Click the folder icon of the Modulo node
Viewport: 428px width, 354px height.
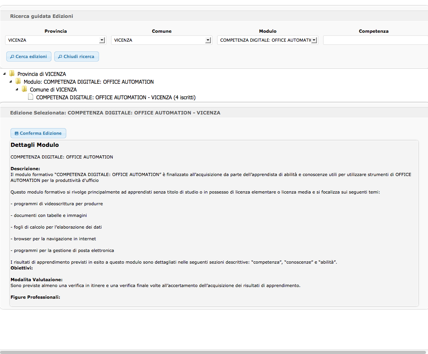18,81
